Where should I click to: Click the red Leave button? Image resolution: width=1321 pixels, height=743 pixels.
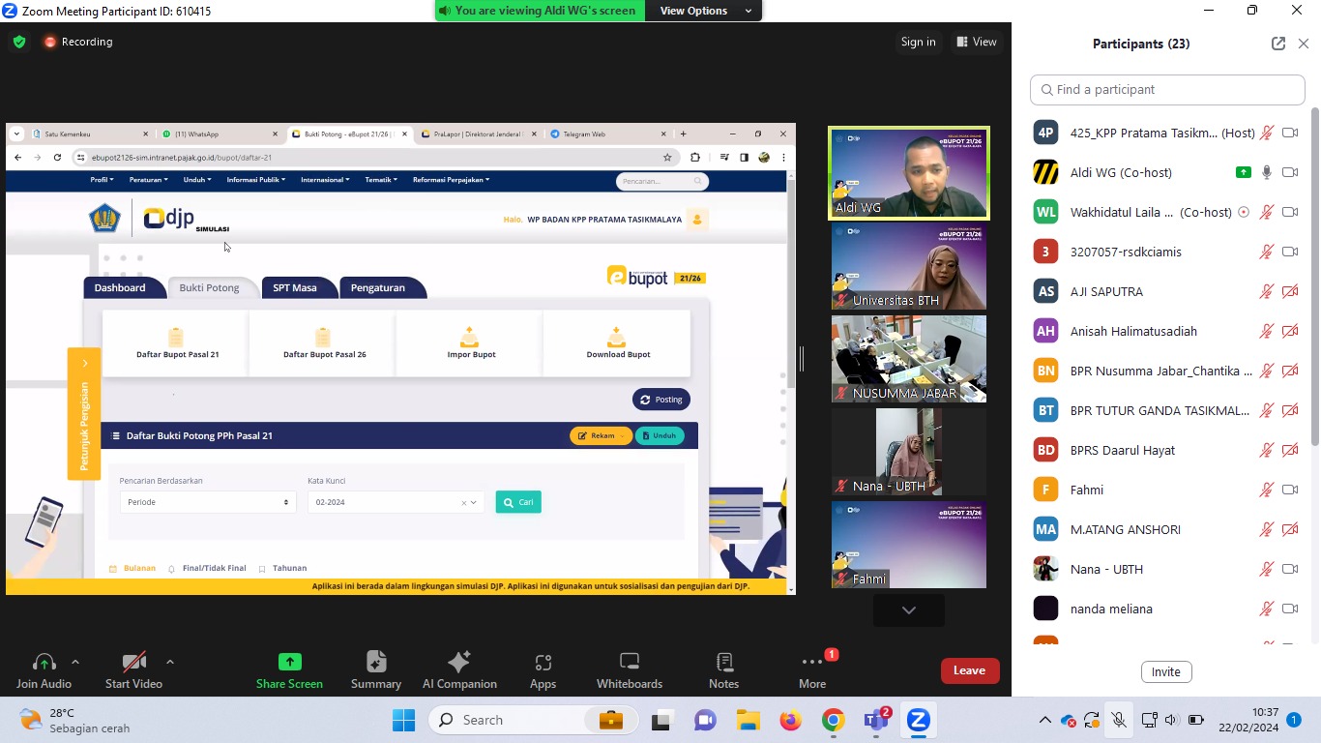[x=969, y=670]
